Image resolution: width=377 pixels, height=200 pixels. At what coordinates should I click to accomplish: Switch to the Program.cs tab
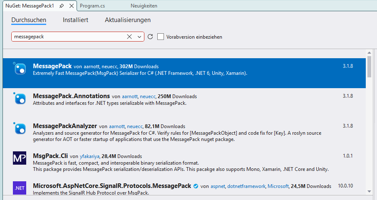[x=92, y=6]
